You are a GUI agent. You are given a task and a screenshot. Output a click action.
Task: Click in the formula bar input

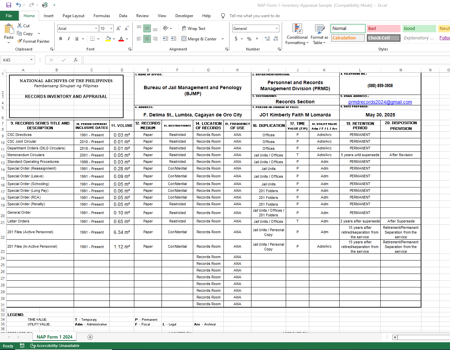[266, 60]
